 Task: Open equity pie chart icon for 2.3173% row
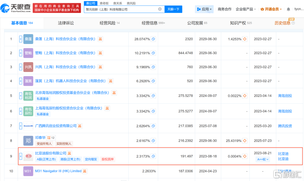pyautogui.click(x=153, y=156)
